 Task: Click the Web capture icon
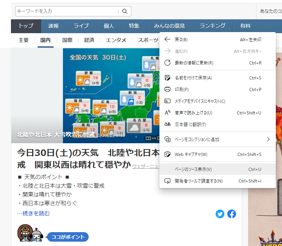[x=167, y=154]
